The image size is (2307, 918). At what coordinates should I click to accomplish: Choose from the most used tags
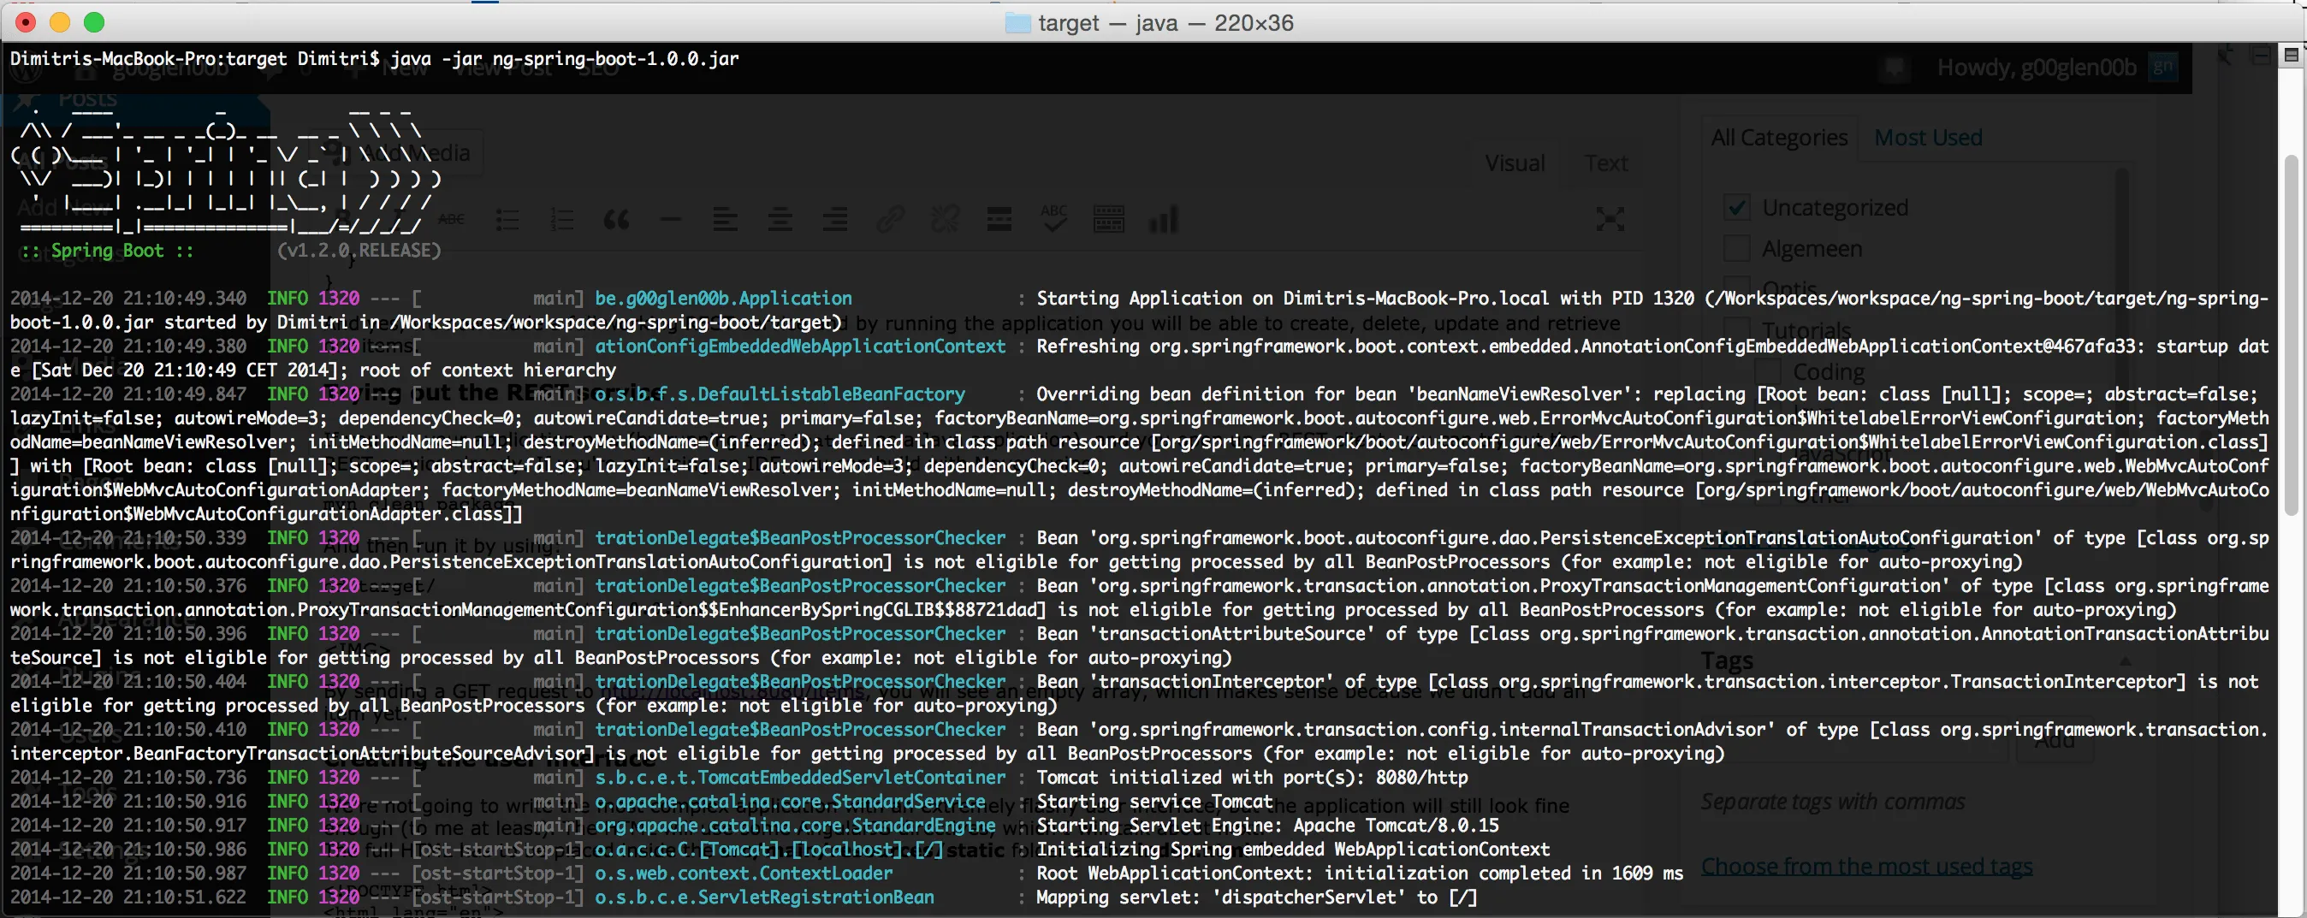click(x=1867, y=865)
